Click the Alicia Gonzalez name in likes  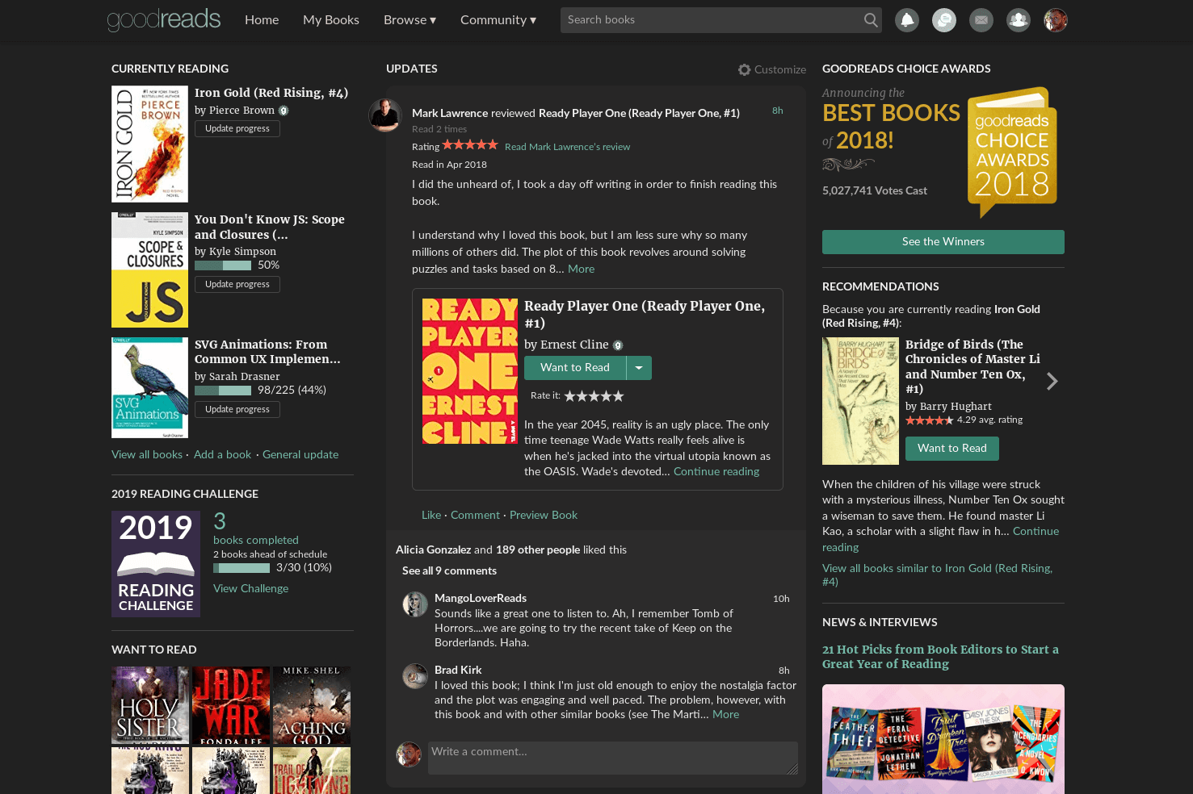433,550
